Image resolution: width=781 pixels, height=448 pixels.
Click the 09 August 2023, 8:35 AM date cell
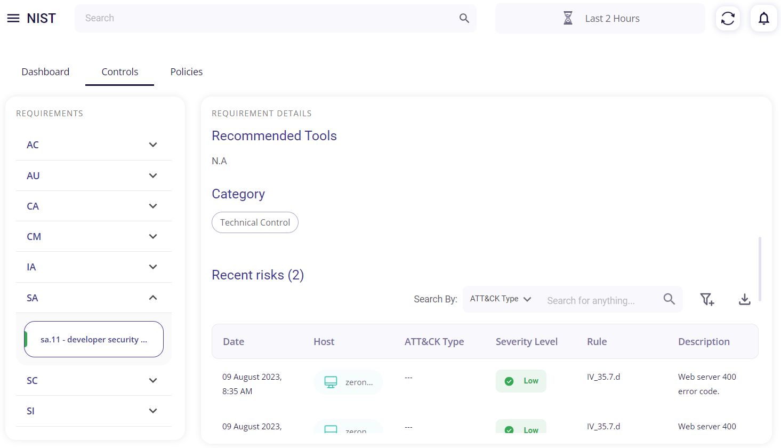click(252, 384)
